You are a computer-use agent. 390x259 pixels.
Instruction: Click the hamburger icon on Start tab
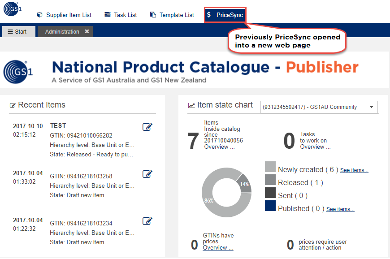point(10,32)
